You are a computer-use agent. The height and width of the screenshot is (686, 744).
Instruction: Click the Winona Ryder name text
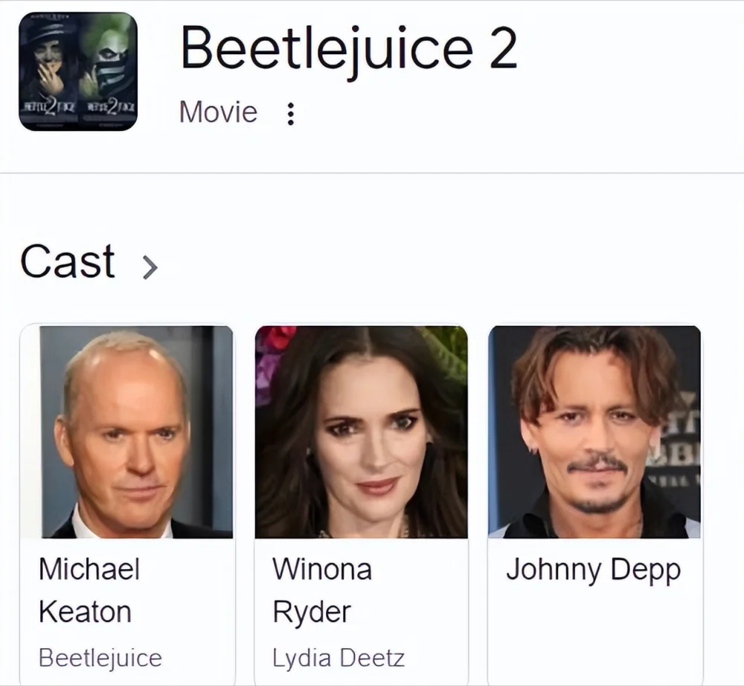pos(321,590)
